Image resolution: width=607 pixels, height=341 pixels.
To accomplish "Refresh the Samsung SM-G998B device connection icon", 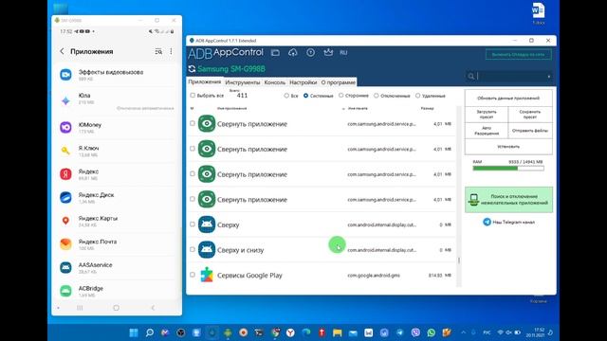I will point(192,69).
